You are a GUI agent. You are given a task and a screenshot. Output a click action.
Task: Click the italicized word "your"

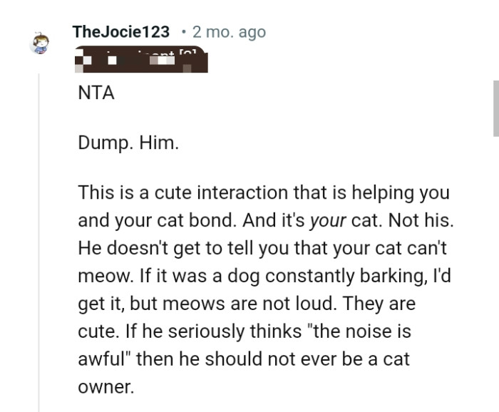coord(329,220)
